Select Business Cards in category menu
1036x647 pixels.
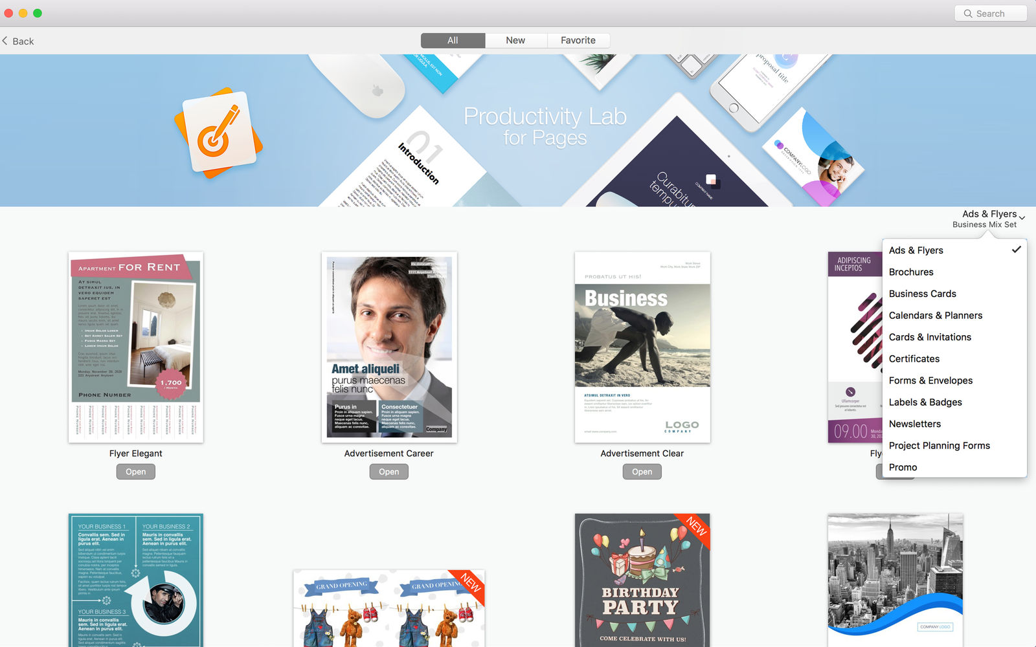pyautogui.click(x=954, y=294)
